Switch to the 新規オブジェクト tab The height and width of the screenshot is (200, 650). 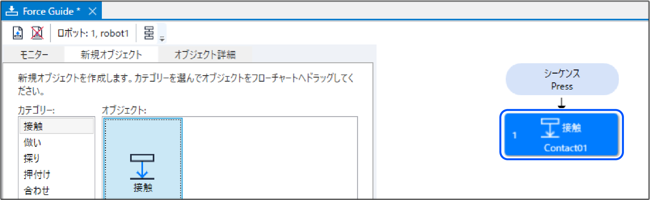coord(111,54)
